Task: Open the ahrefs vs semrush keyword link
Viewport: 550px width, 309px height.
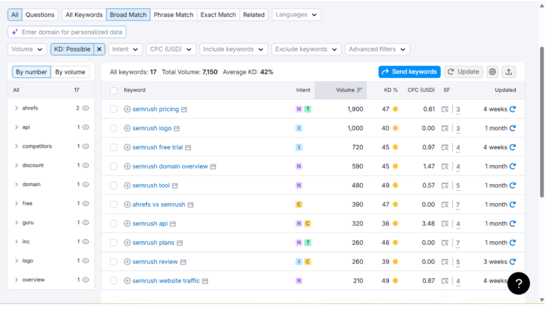Action: click(x=159, y=204)
